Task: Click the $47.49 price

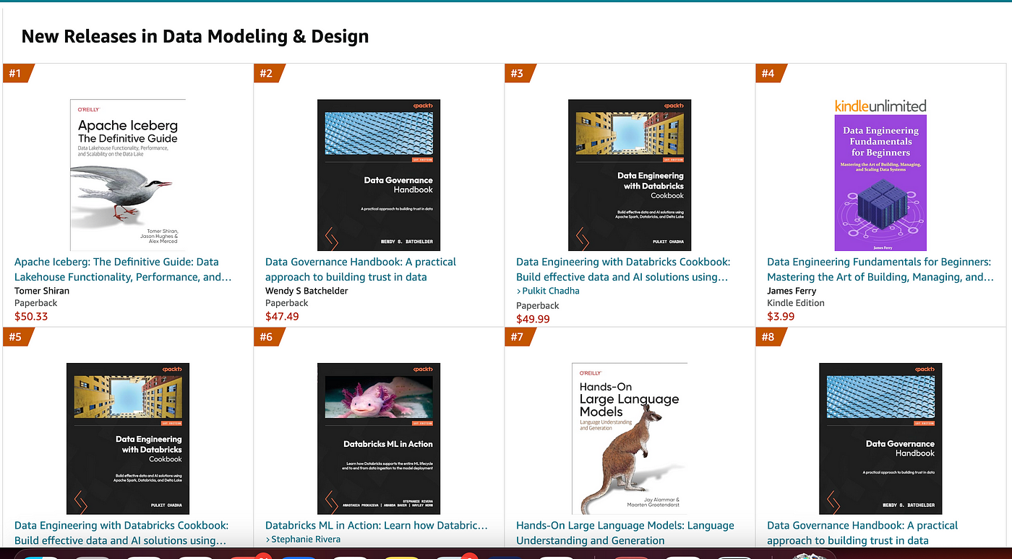Action: tap(282, 316)
